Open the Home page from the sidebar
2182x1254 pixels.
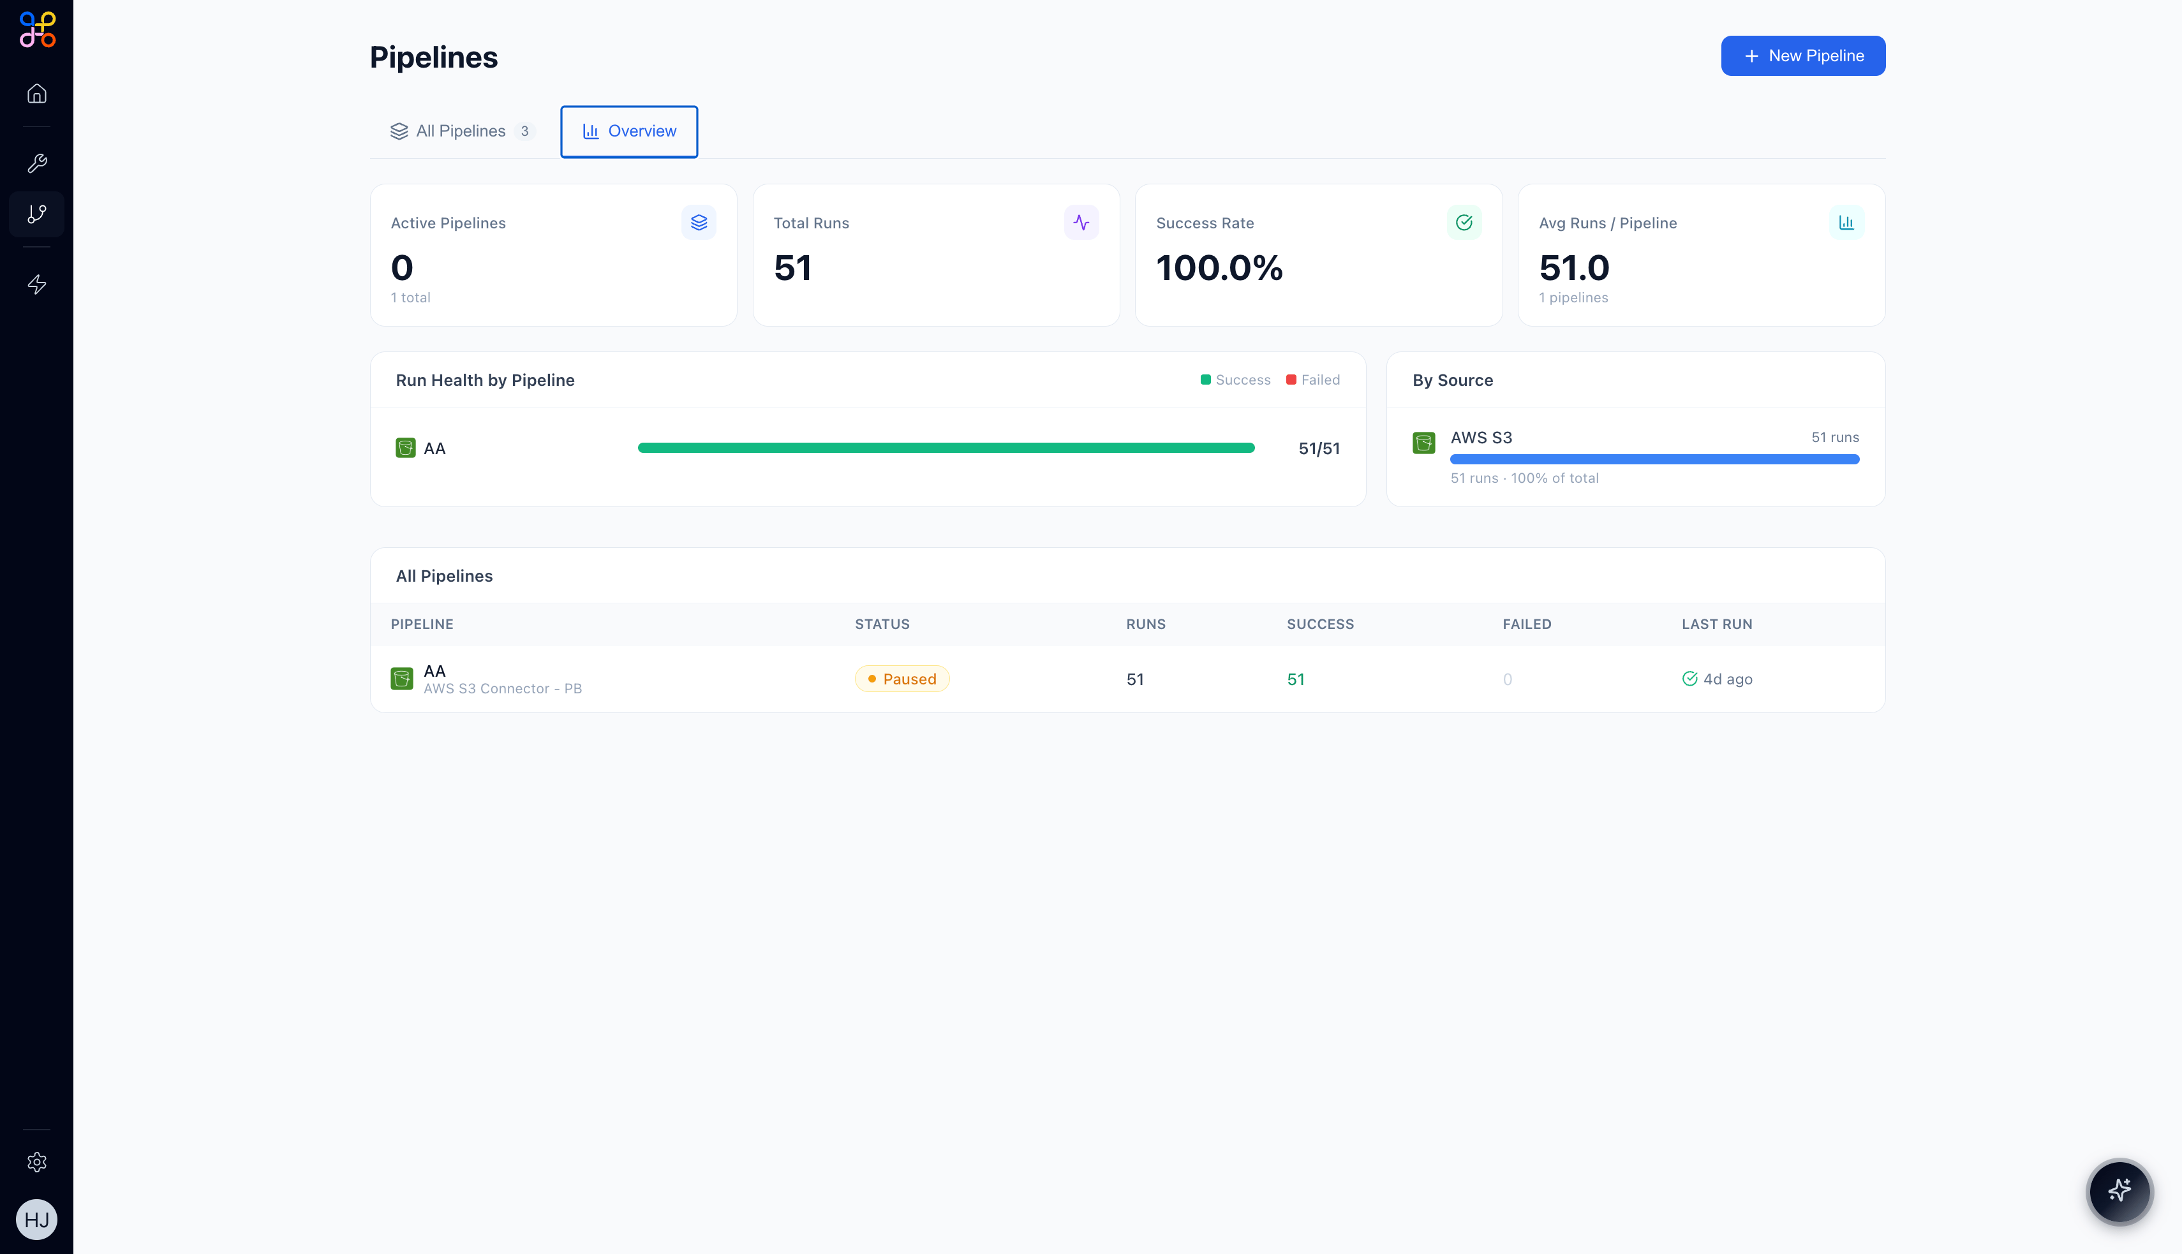(37, 93)
